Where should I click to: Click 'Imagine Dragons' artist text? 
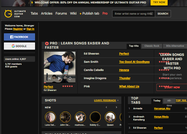click(95, 78)
